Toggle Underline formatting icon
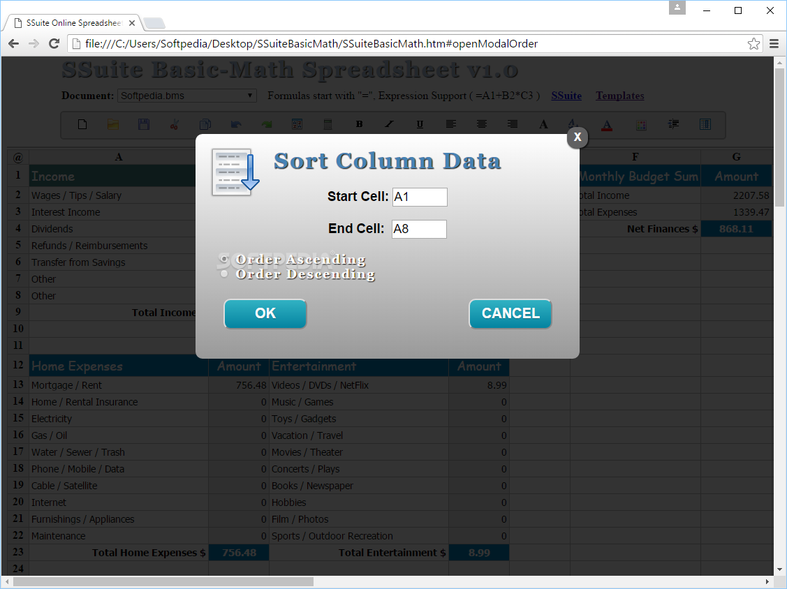 pyautogui.click(x=420, y=124)
